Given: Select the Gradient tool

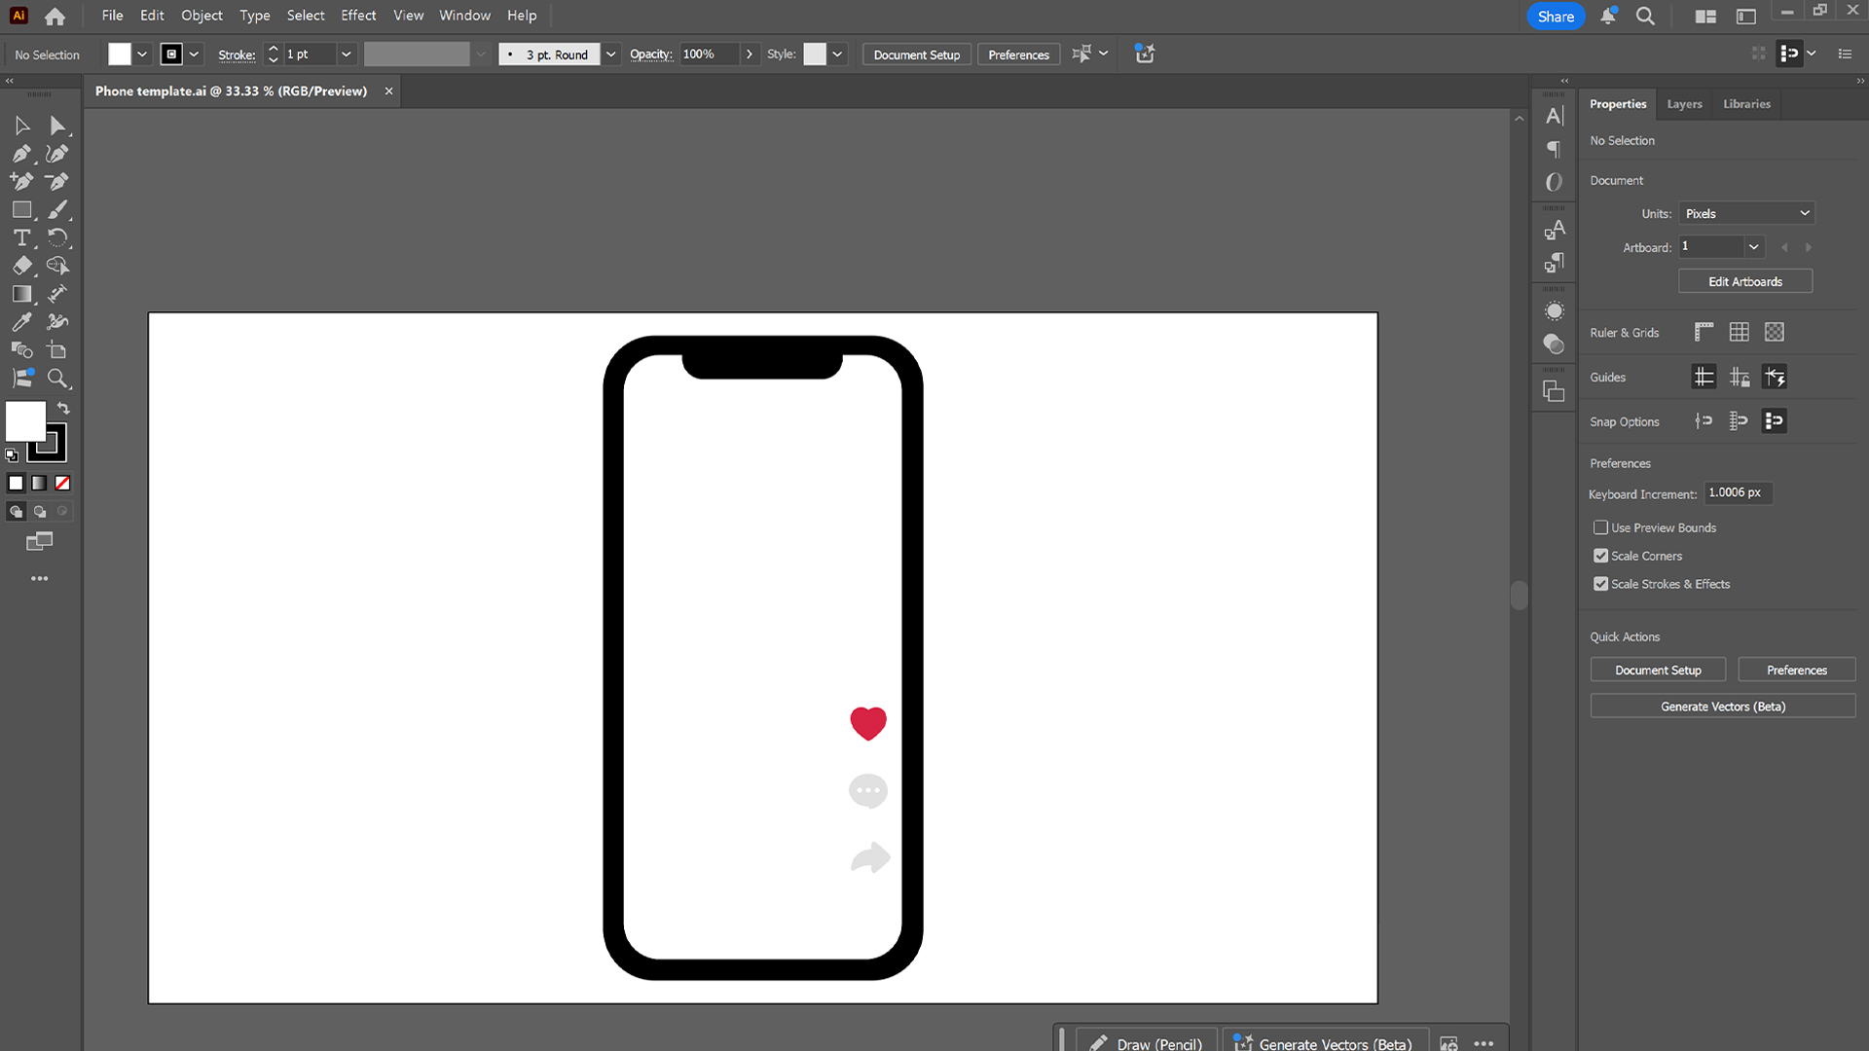Looking at the screenshot, I should tap(21, 294).
